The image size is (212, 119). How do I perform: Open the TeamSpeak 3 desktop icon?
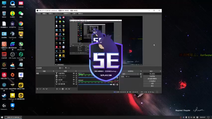tap(12, 36)
